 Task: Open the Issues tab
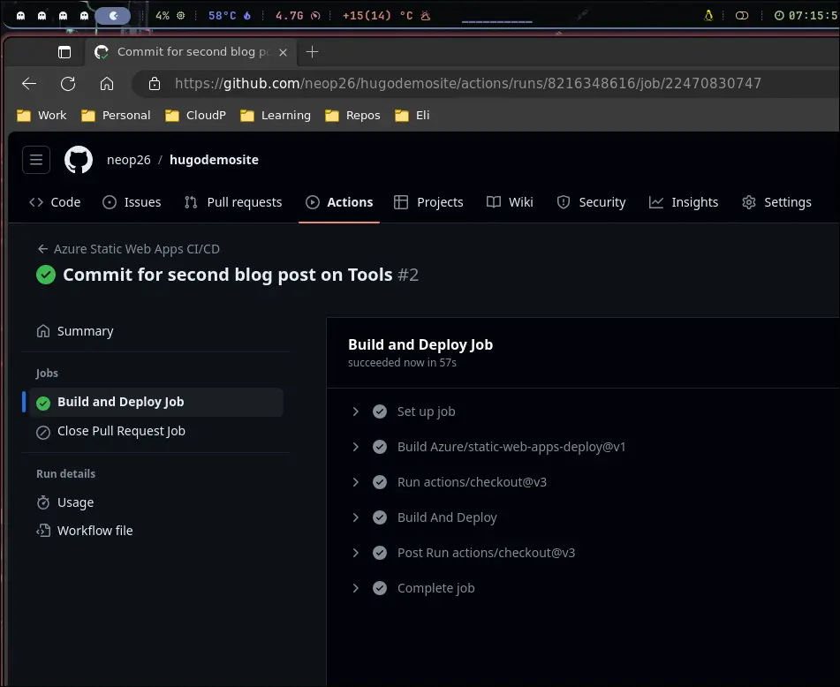tap(132, 202)
